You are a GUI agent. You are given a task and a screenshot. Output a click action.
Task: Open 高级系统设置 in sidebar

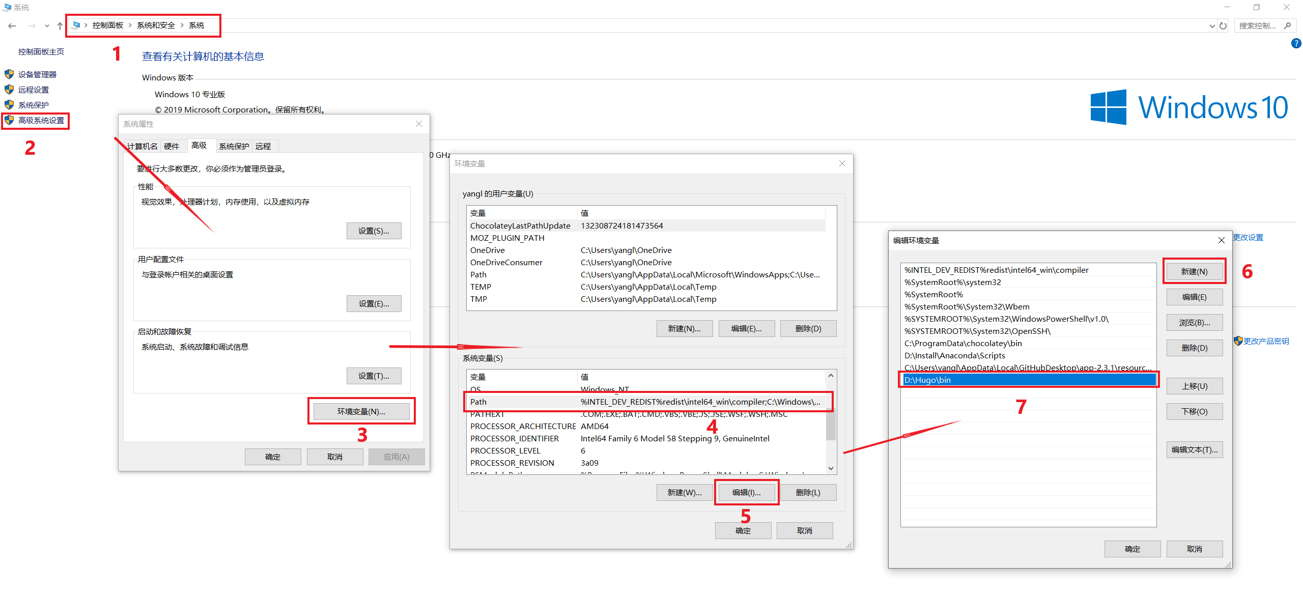pos(41,120)
